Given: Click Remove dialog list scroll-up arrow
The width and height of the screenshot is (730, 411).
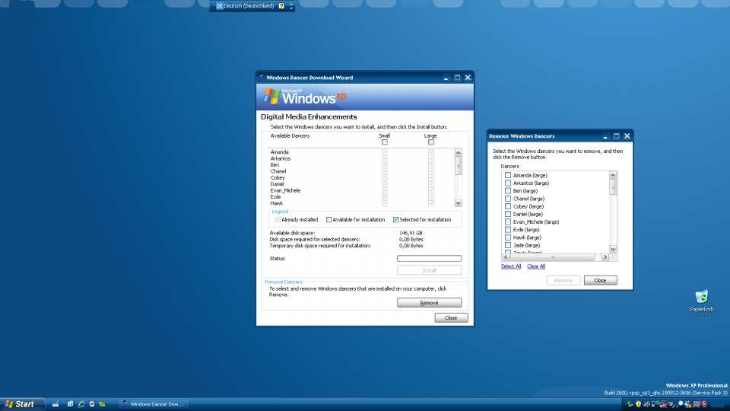Looking at the screenshot, I should [x=613, y=175].
